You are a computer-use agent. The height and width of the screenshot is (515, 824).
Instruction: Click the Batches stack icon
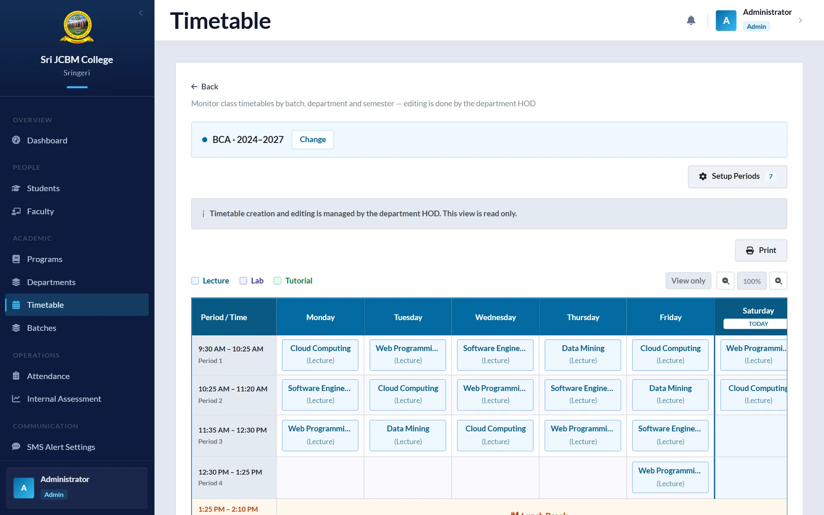[16, 328]
